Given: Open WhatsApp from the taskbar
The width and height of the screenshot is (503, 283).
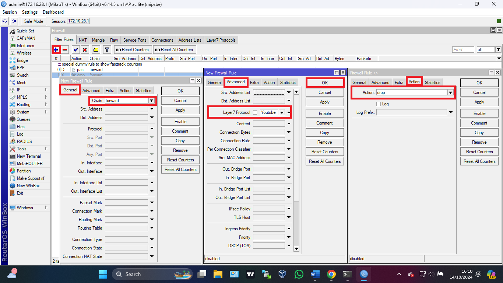Looking at the screenshot, I should (299, 274).
